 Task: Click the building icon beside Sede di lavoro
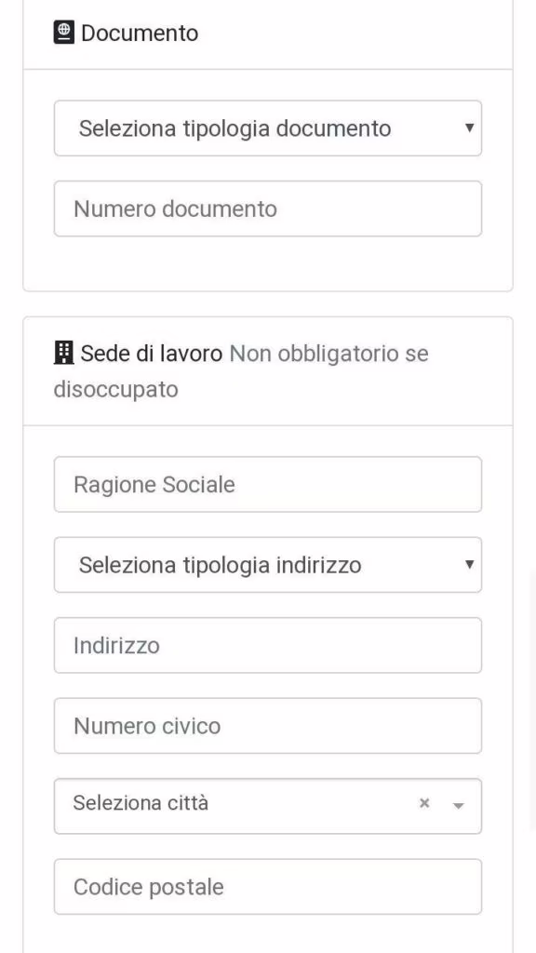[63, 353]
